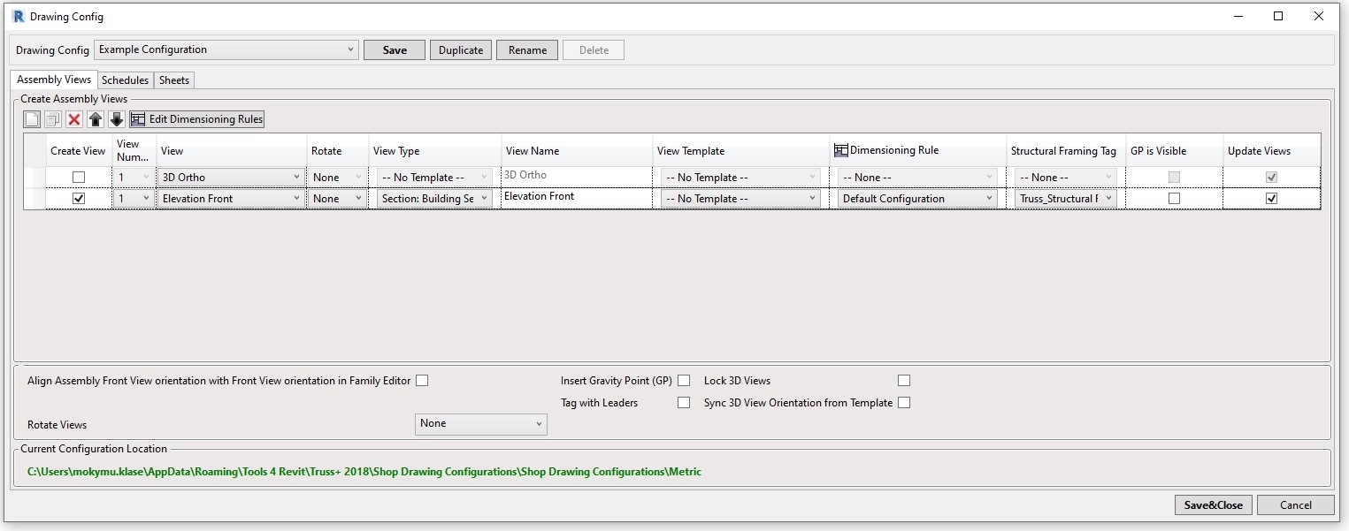
Task: Click the Dimensioning Rule column header icon
Action: (840, 151)
